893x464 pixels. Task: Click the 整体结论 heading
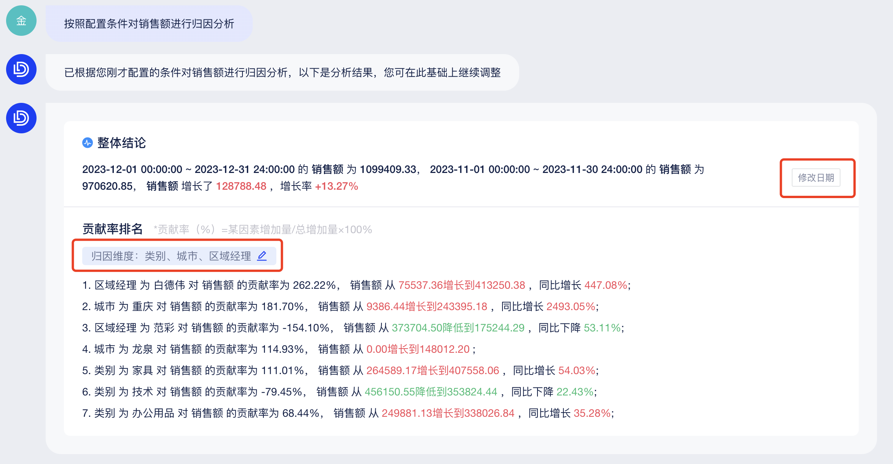pyautogui.click(x=121, y=143)
